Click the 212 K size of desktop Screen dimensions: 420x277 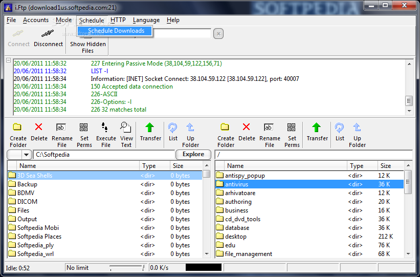[x=385, y=237]
